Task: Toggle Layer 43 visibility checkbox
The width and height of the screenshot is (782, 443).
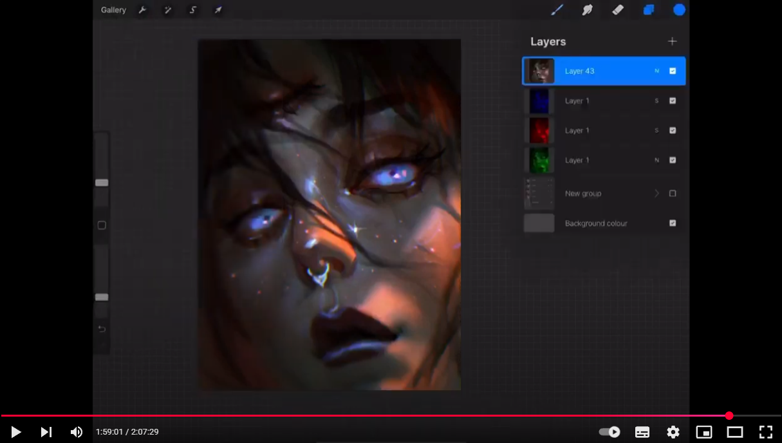Action: [673, 71]
